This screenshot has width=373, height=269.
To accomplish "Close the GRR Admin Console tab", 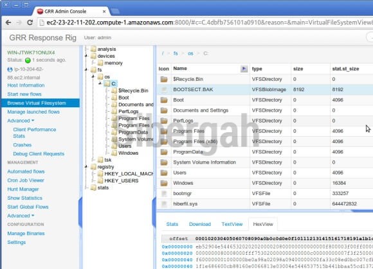I will [x=104, y=12].
